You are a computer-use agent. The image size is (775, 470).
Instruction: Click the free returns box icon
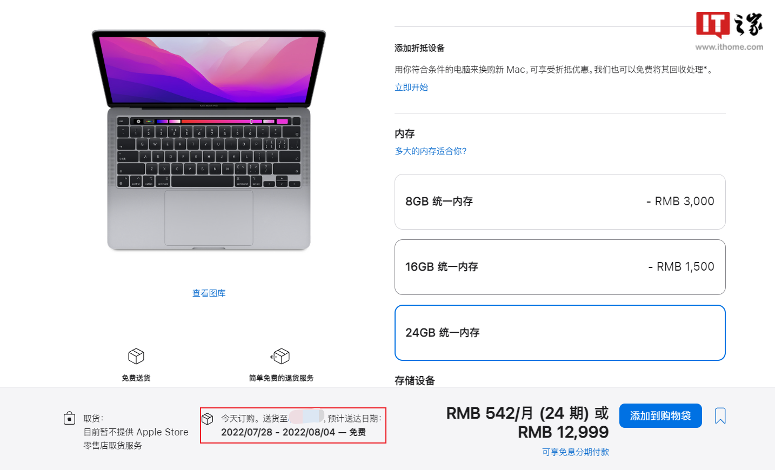(x=280, y=356)
